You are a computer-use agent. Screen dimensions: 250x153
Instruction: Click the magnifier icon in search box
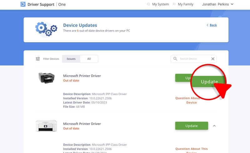tap(175, 59)
